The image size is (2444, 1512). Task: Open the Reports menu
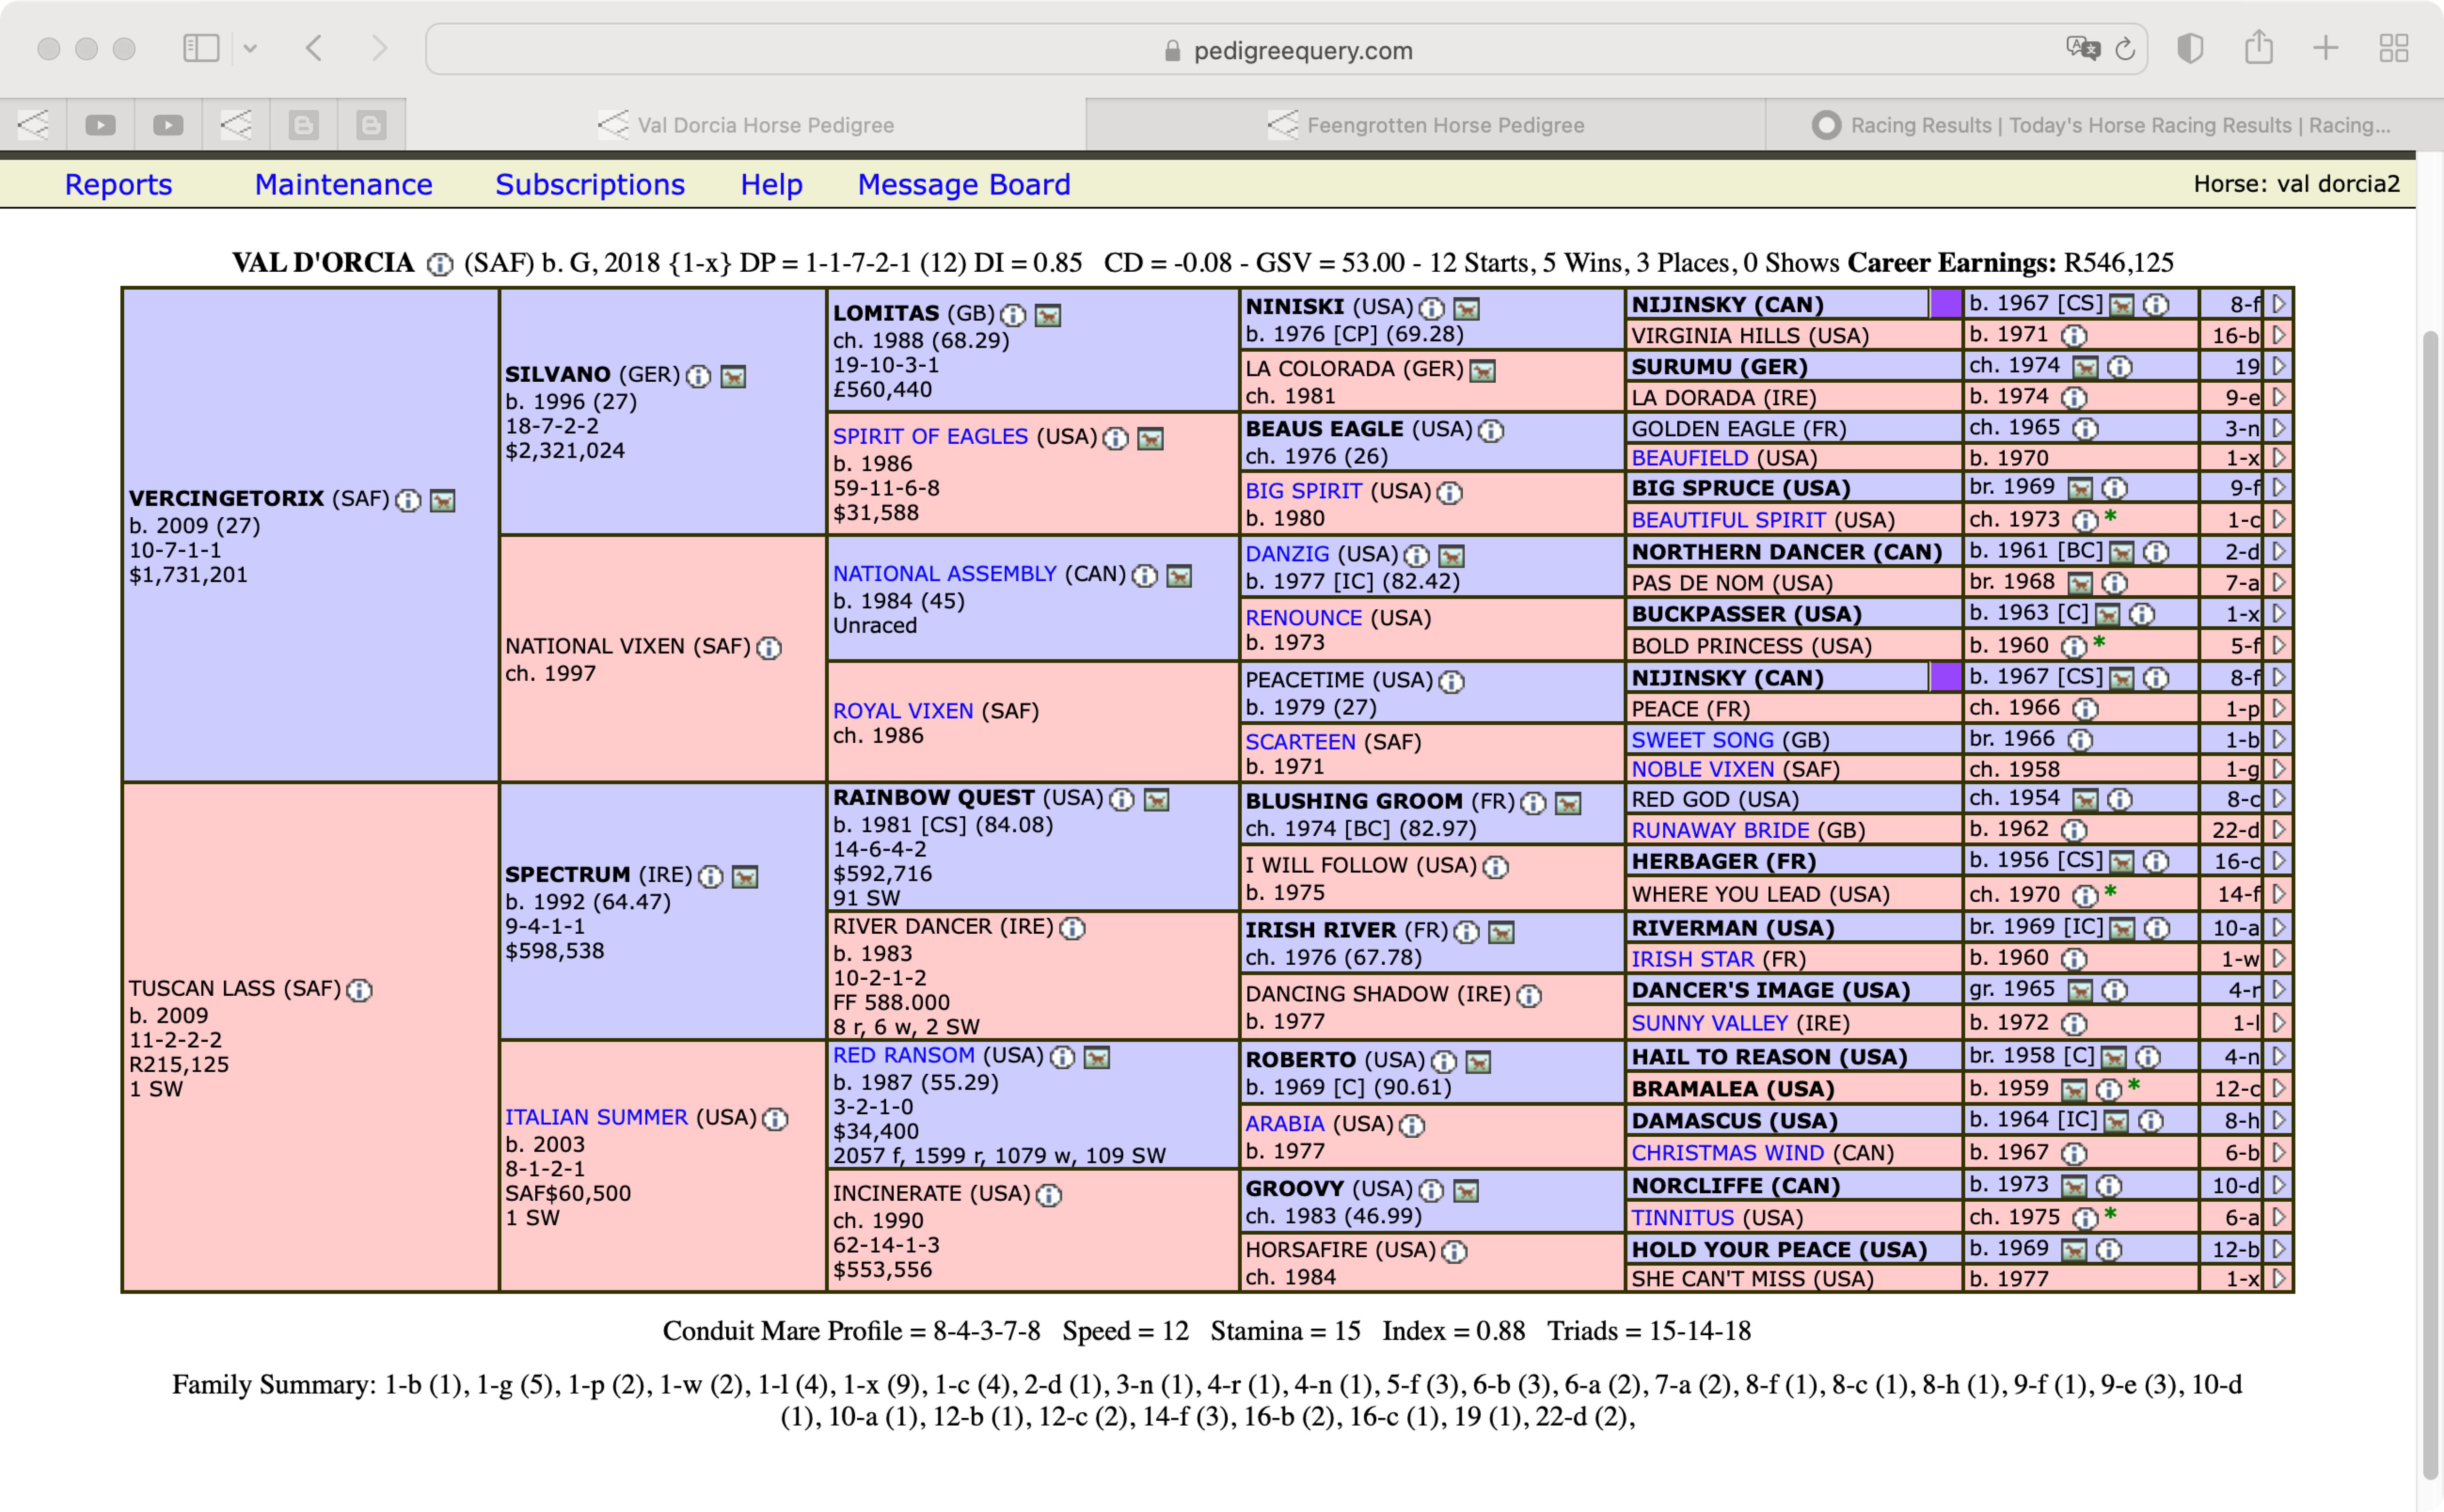(118, 185)
